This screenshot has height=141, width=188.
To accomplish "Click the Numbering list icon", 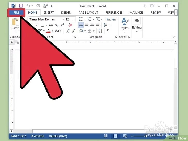I will click(x=89, y=19).
